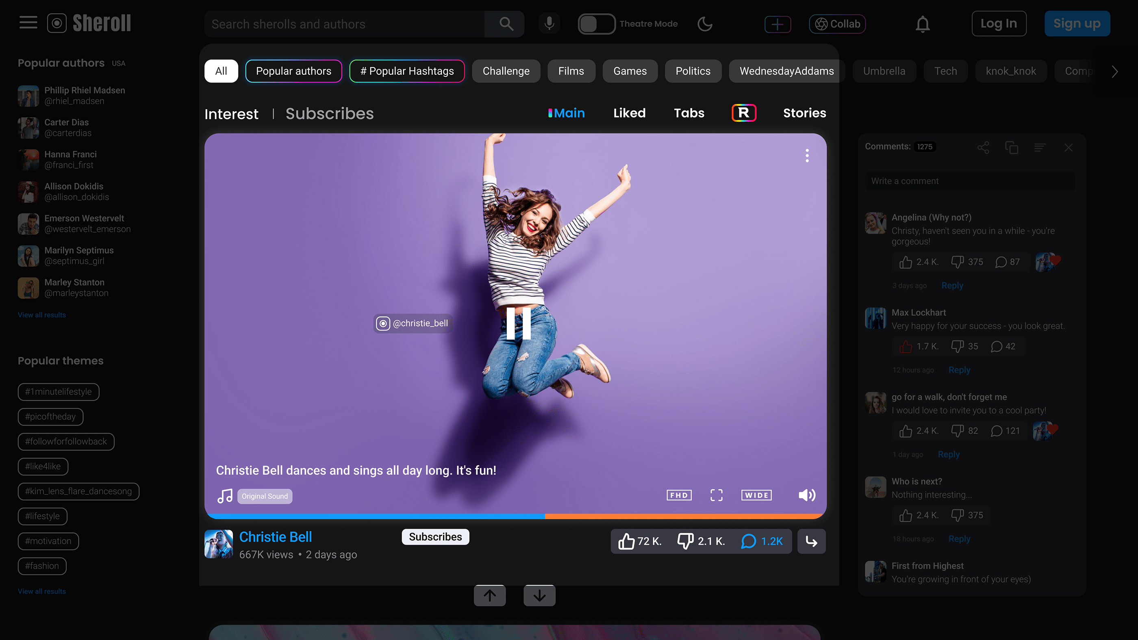The width and height of the screenshot is (1138, 640).
Task: Toggle WIDE video display mode
Action: [x=756, y=495]
